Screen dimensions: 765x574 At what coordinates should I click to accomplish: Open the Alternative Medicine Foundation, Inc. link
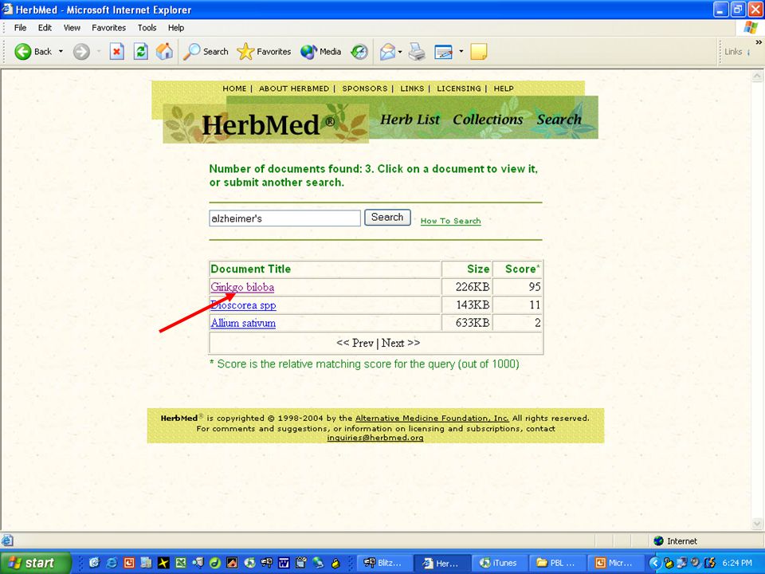432,419
